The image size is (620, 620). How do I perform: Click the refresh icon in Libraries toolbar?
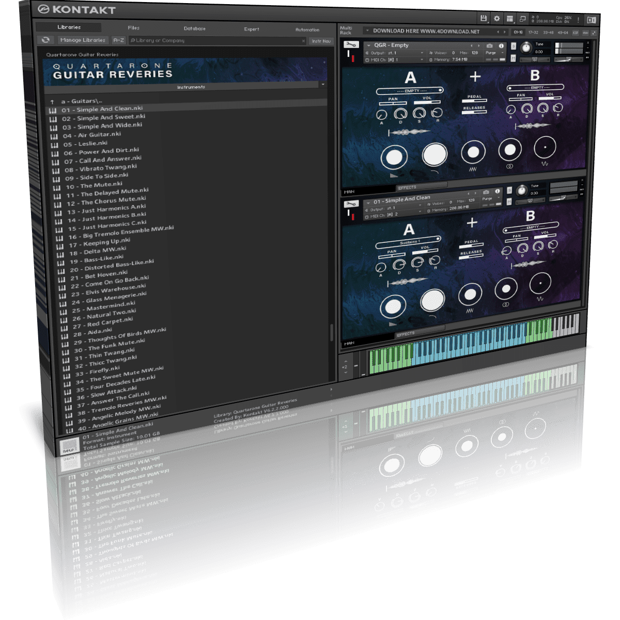(x=45, y=40)
